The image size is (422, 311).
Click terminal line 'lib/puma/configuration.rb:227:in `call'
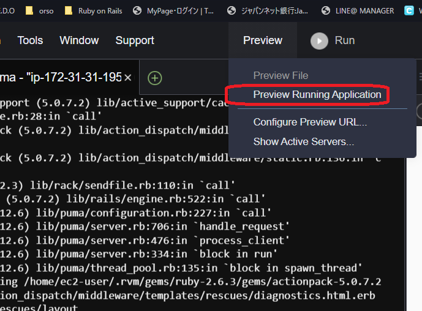[x=135, y=213]
